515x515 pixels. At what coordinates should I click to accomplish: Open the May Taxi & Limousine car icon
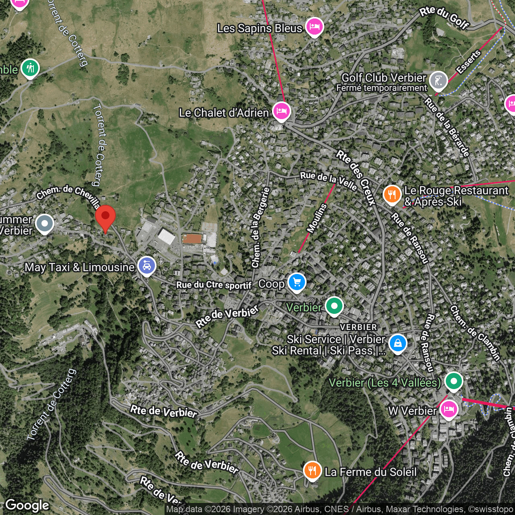tap(147, 266)
